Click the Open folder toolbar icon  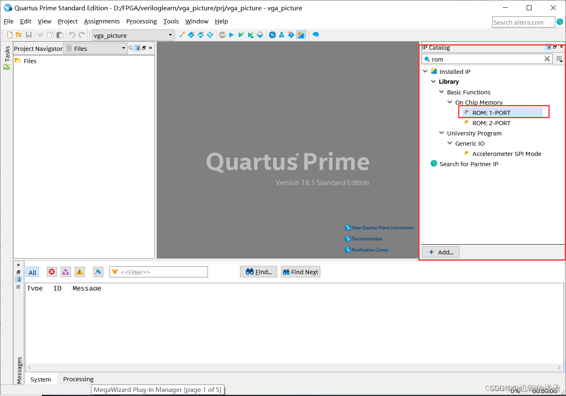[x=19, y=35]
